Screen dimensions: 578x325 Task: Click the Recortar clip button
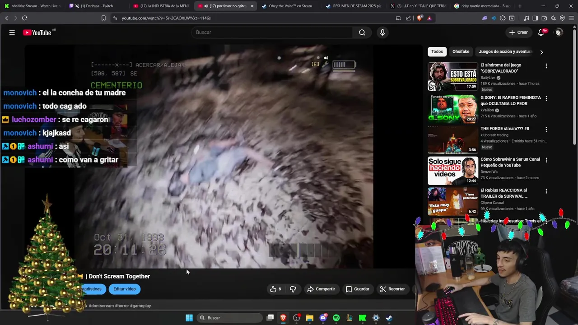pos(392,289)
